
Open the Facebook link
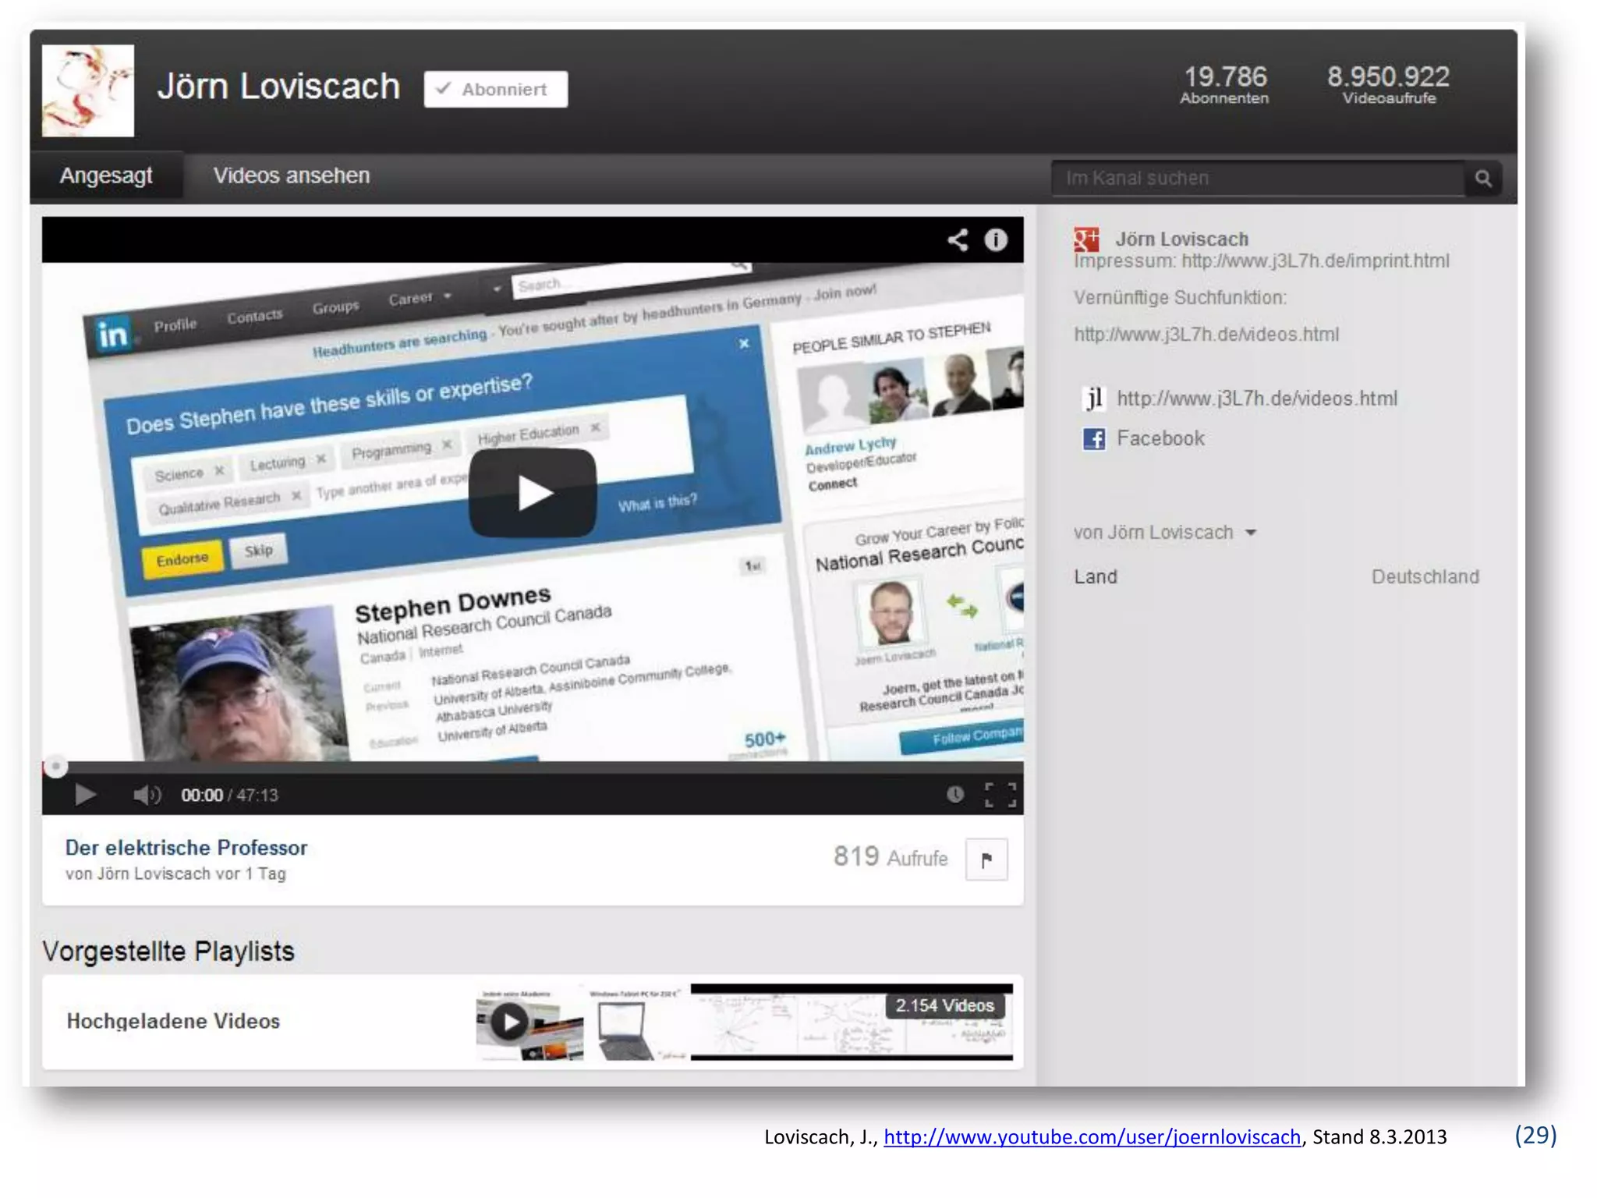pyautogui.click(x=1160, y=438)
